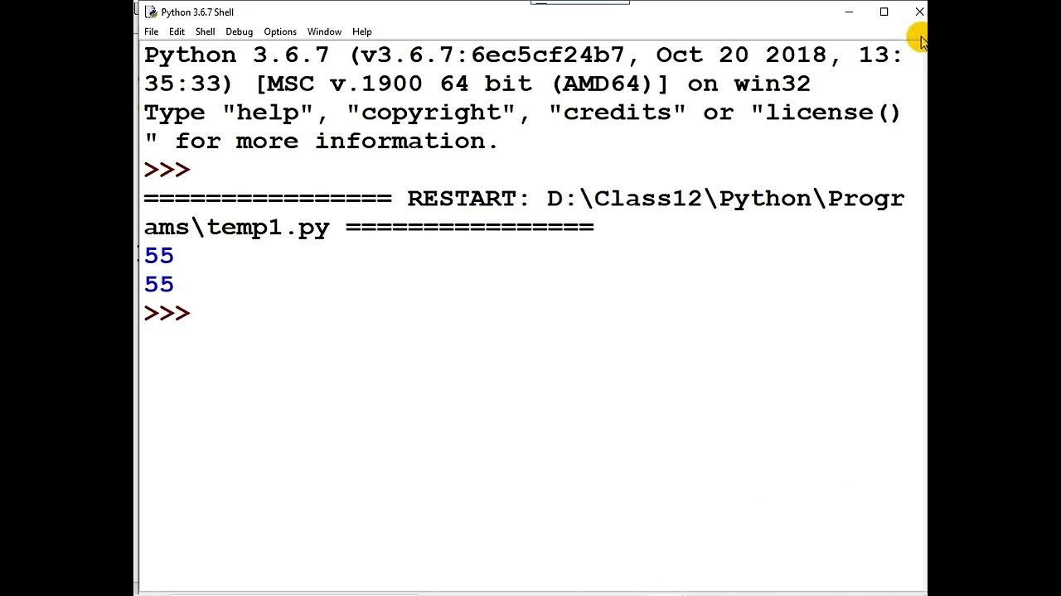Open the Window menu
The image size is (1061, 596).
click(324, 31)
